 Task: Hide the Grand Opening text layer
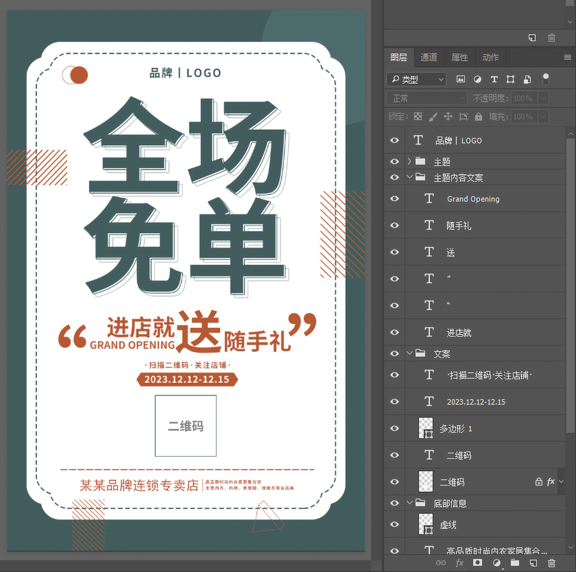tap(394, 198)
